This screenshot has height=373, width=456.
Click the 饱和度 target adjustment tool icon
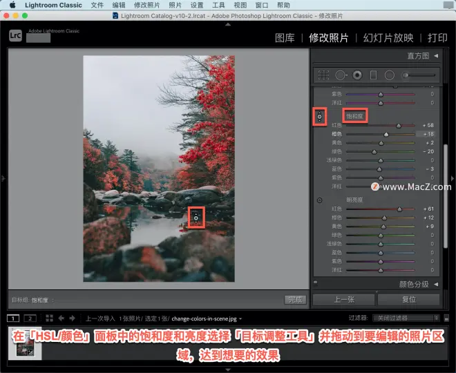320,117
